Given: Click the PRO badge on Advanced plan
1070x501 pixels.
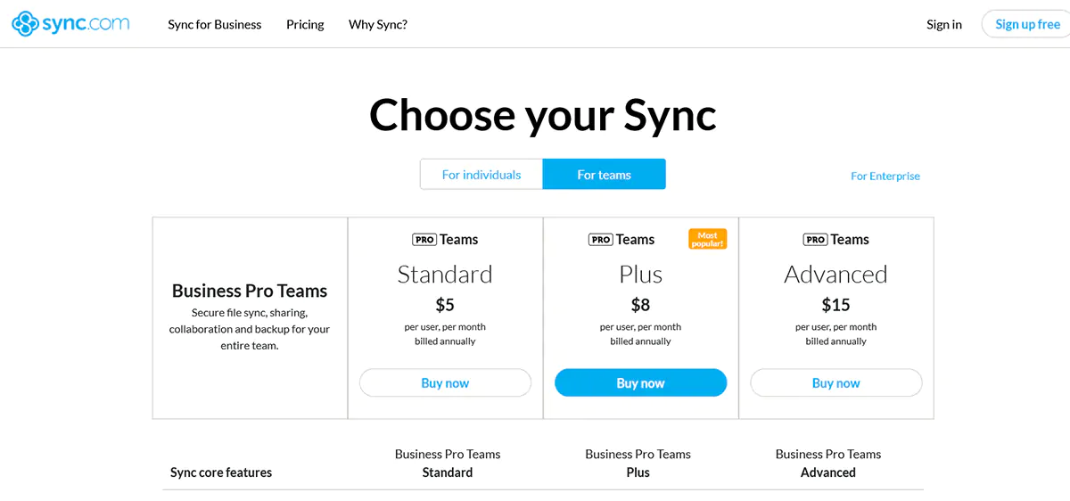Looking at the screenshot, I should (x=815, y=240).
